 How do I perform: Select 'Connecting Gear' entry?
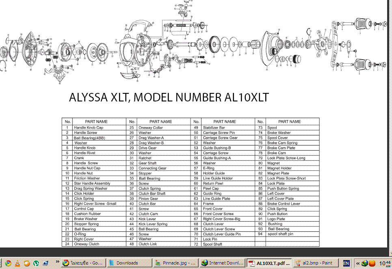pyautogui.click(x=152, y=168)
